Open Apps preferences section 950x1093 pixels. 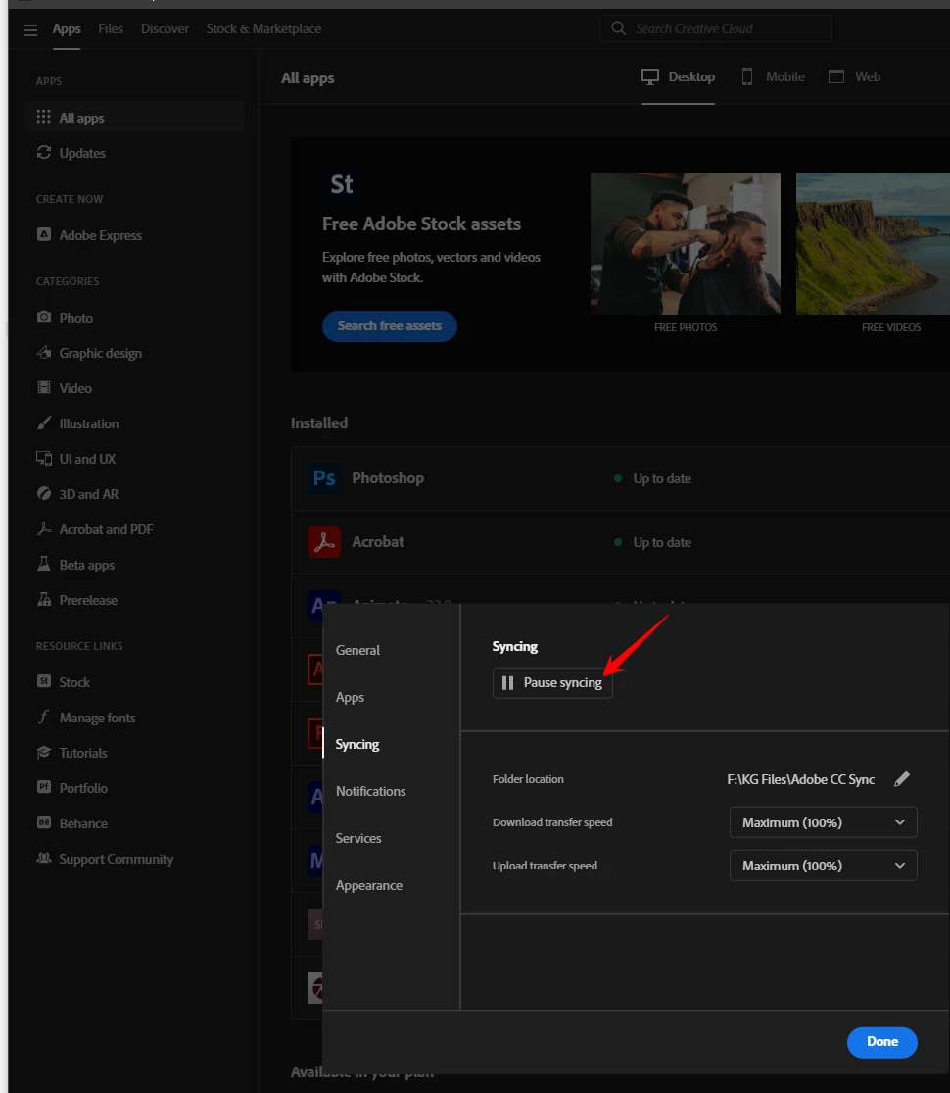350,697
